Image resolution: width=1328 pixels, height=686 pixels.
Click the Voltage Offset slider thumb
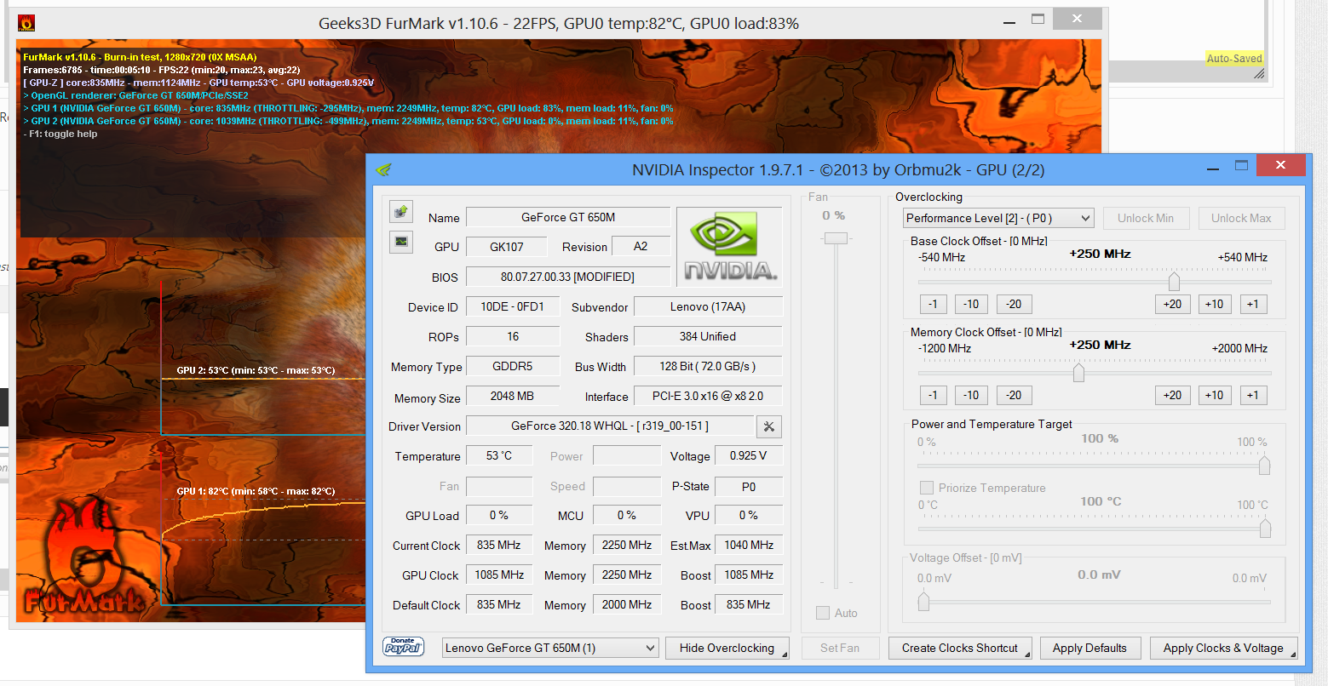click(924, 601)
